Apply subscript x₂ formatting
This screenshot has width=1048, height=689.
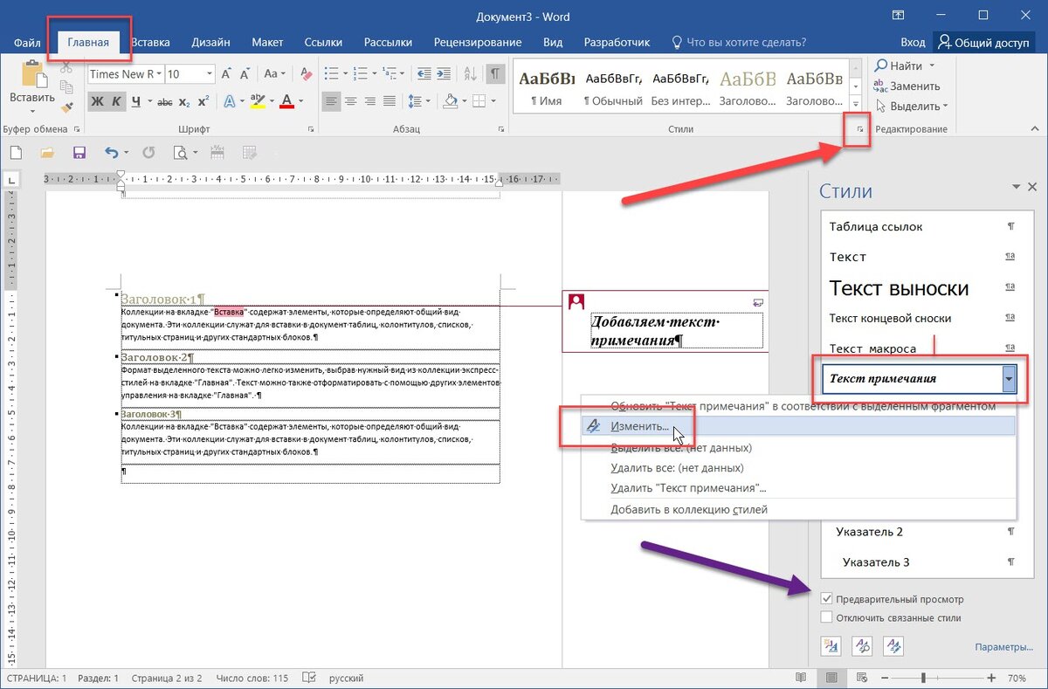pos(183,102)
